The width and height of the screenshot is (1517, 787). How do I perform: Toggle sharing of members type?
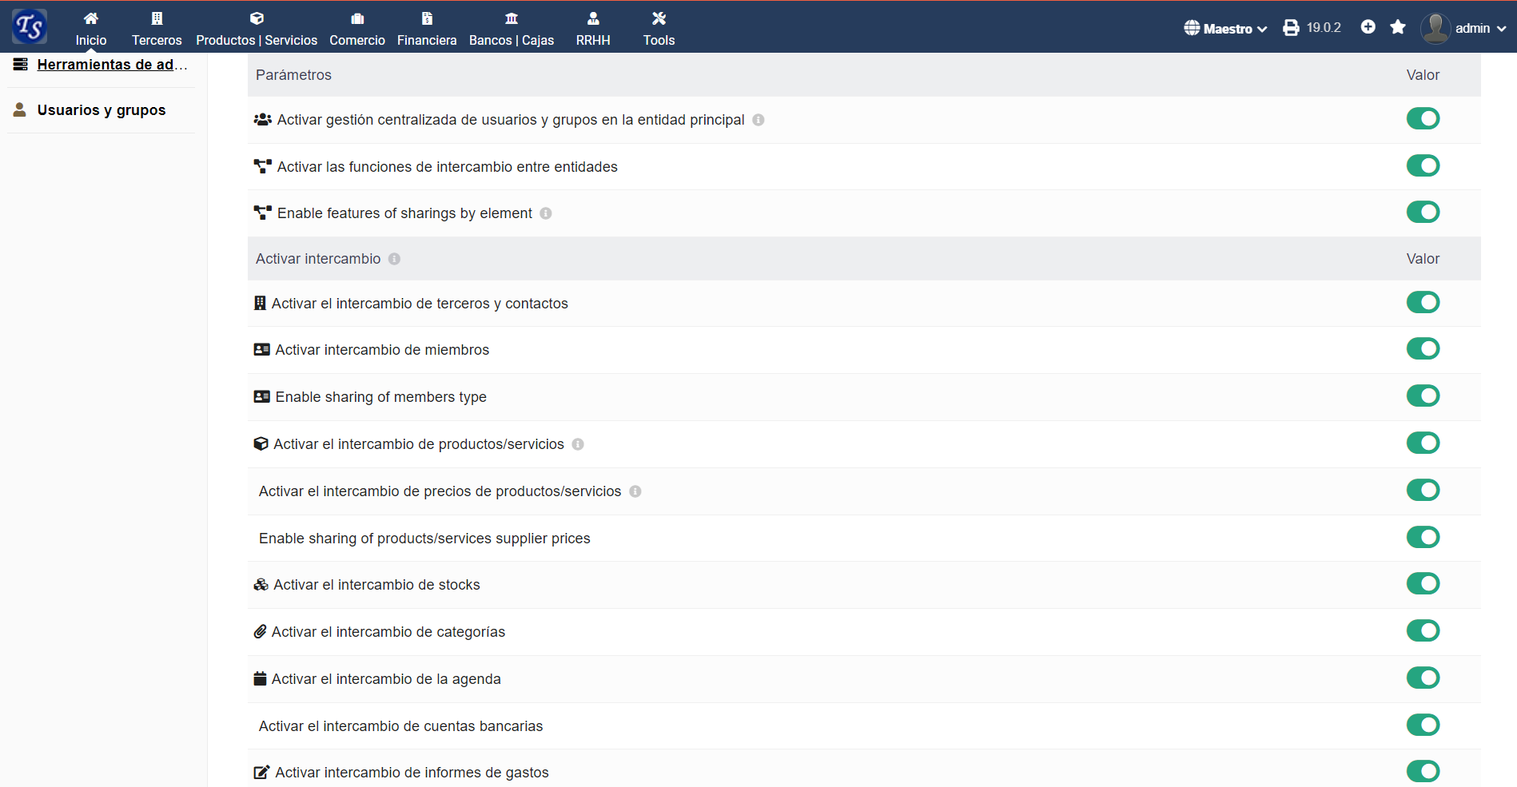click(x=1423, y=396)
